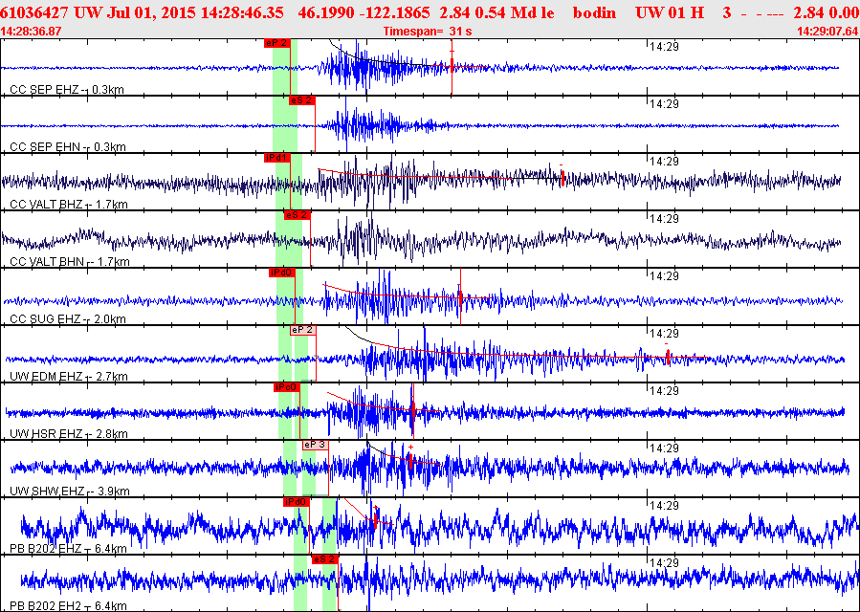Click the magnitude type 'Md le' in the header
Viewport: 860px width, 612px height.
533,12
